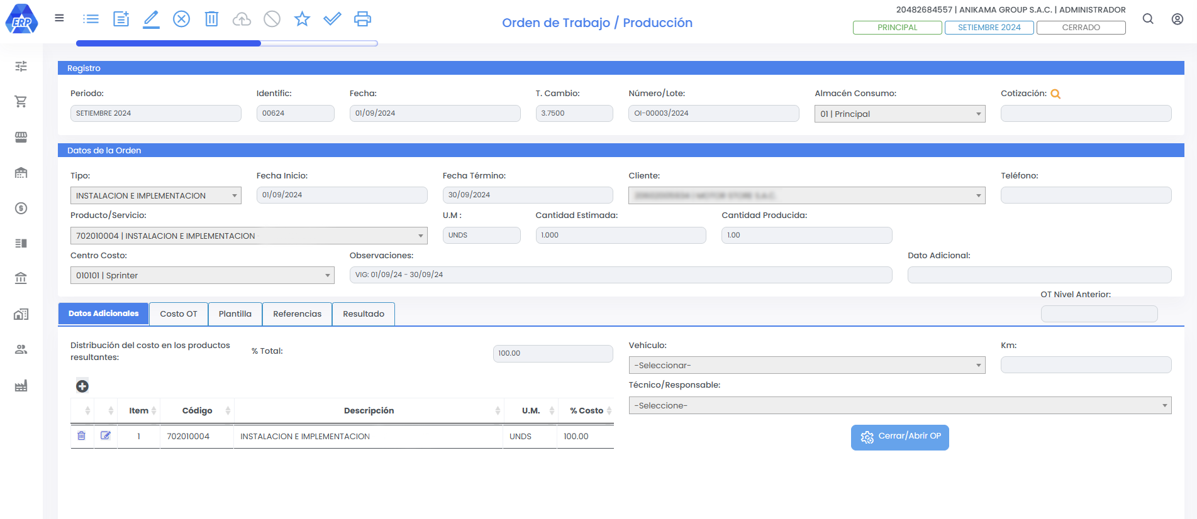
Task: Click the Fecha Término field
Action: coord(528,195)
